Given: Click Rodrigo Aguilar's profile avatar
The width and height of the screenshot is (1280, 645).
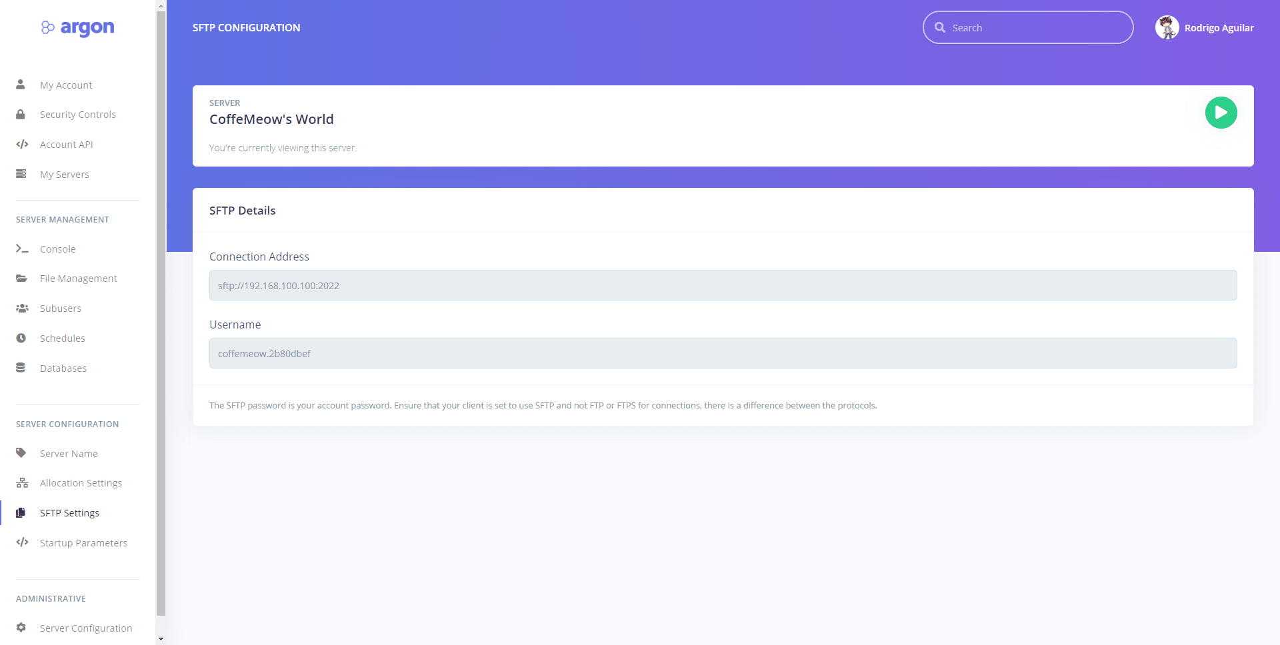Looking at the screenshot, I should (x=1167, y=28).
